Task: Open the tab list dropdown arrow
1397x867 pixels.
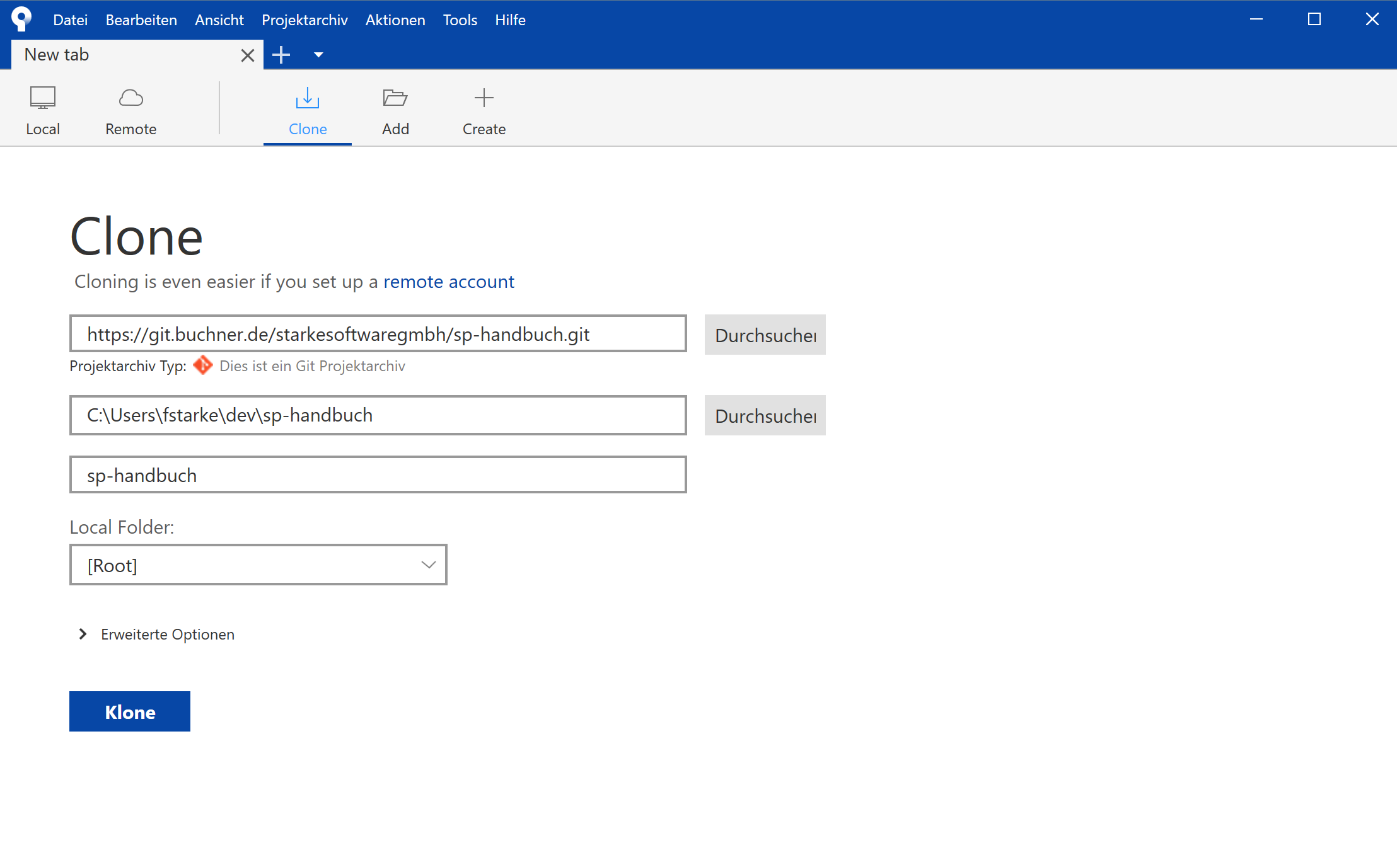Action: [318, 55]
